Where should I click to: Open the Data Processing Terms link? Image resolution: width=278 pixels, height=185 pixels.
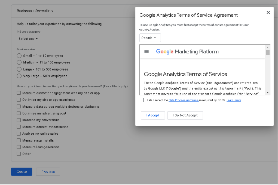[183, 100]
